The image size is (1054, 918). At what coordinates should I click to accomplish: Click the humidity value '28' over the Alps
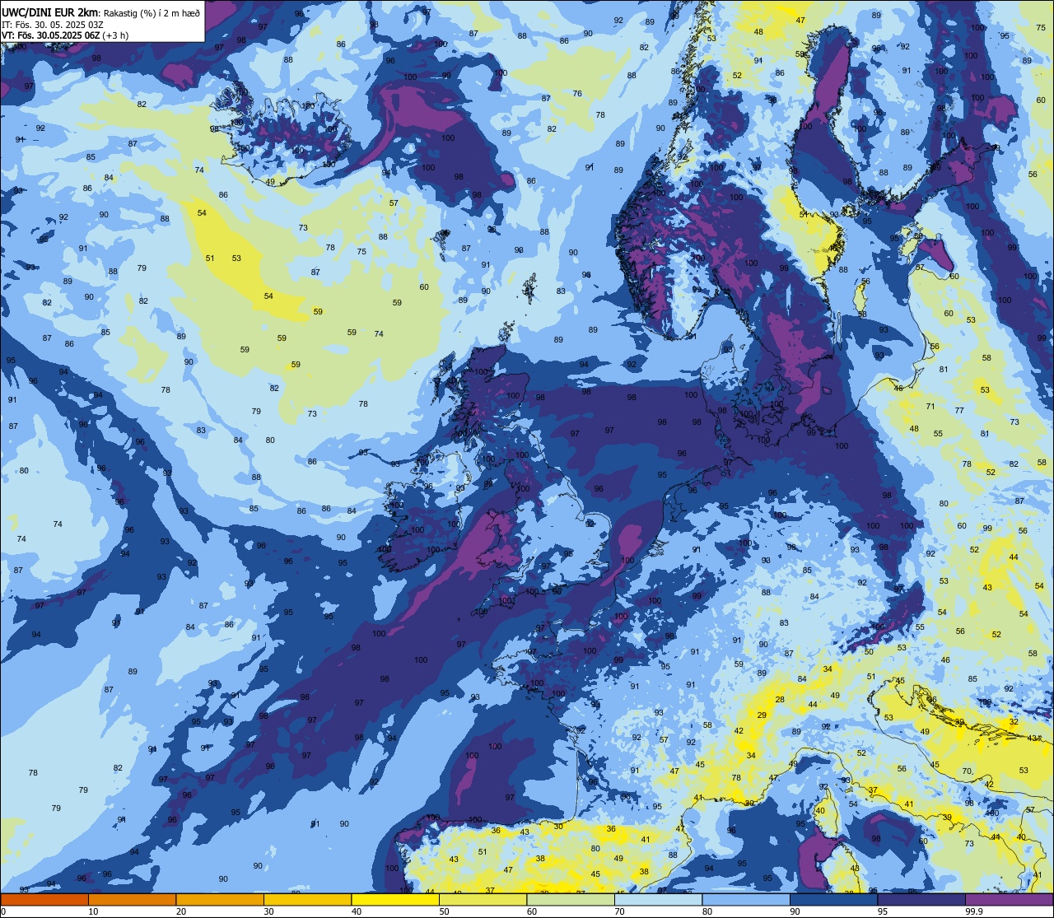pyautogui.click(x=780, y=699)
